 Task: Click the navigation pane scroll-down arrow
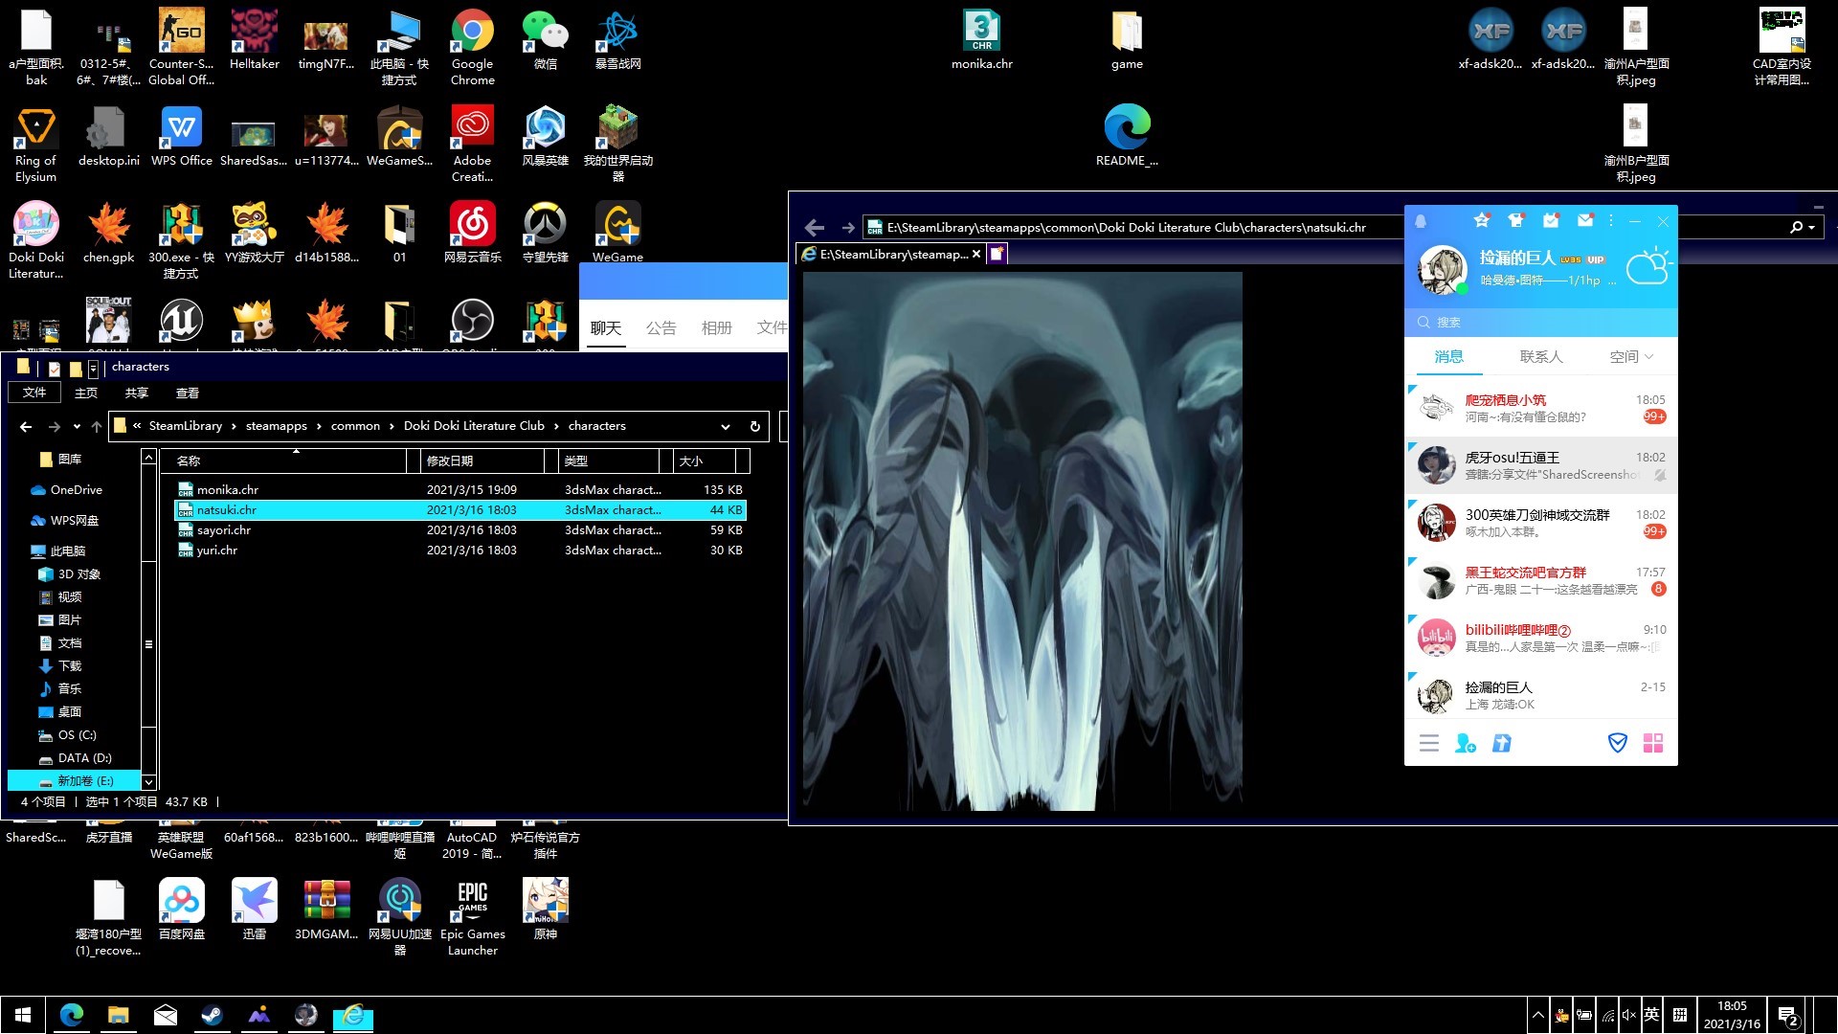148,782
